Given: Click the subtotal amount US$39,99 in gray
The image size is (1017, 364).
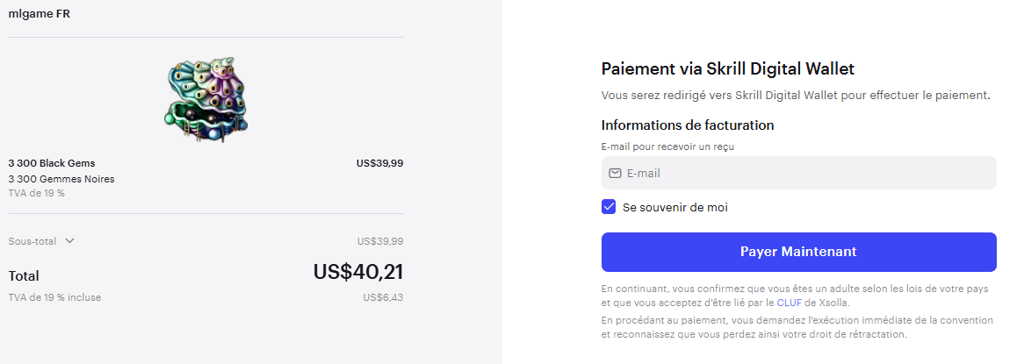Looking at the screenshot, I should point(380,241).
